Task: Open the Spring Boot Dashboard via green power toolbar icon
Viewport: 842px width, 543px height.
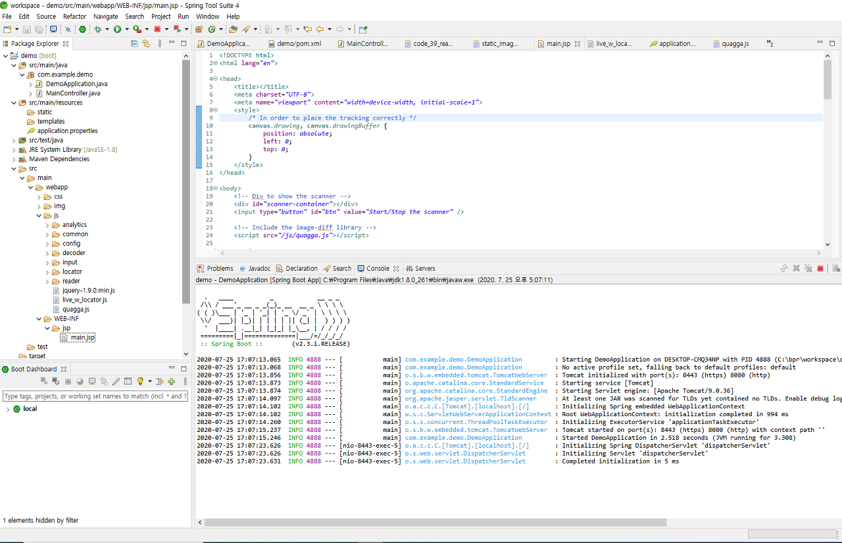Action: 82,29
